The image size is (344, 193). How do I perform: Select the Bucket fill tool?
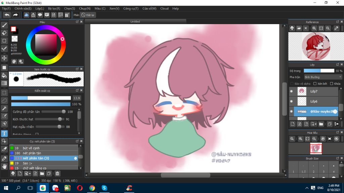click(4, 75)
